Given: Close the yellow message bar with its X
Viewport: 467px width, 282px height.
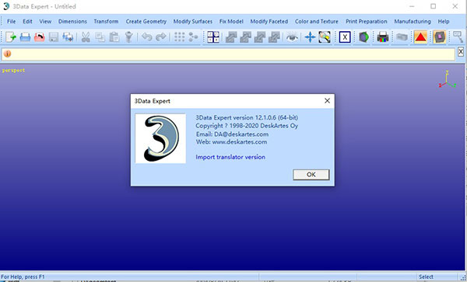Looking at the screenshot, I should point(461,52).
